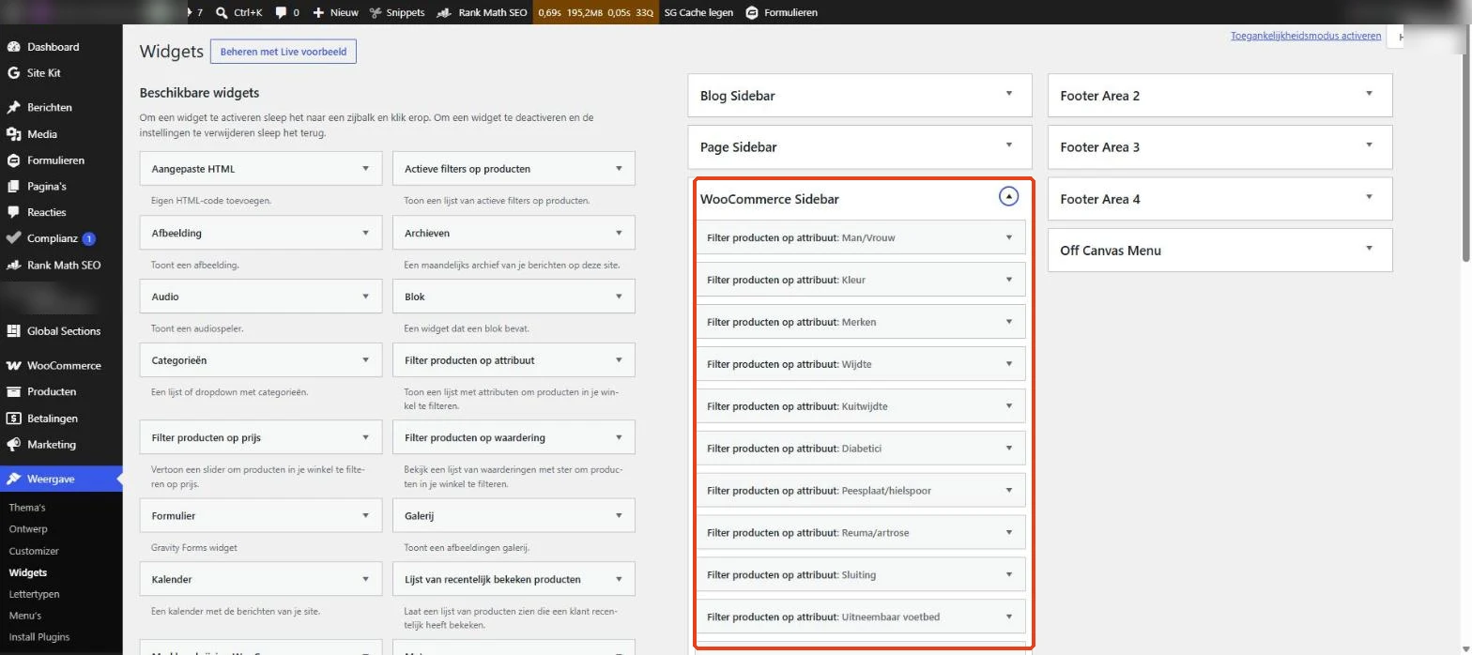Click the Betalingen dollar icon
Image resolution: width=1472 pixels, height=655 pixels.
[x=13, y=419]
